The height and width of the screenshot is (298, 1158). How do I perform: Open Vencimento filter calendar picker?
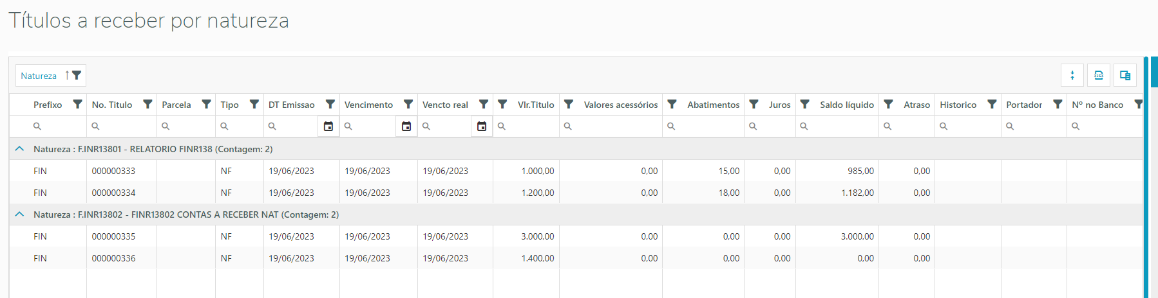(x=406, y=127)
